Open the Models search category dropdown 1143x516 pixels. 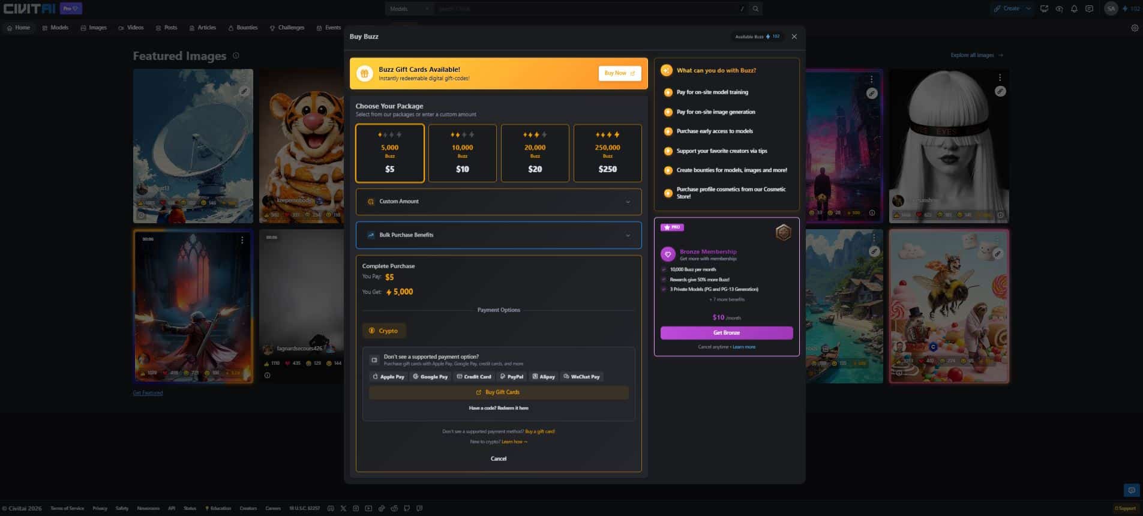pyautogui.click(x=409, y=9)
